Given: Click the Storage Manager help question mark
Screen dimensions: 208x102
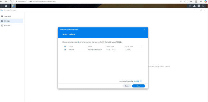Looking at the screenshot, I should click(x=194, y=10).
